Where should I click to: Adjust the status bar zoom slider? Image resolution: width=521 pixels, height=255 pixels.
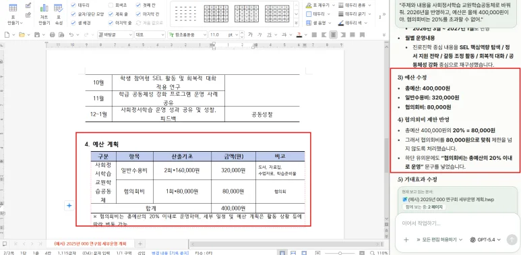click(x=339, y=254)
